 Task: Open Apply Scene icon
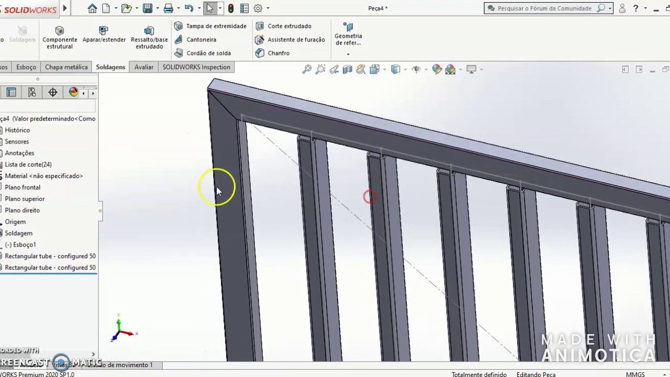[x=450, y=69]
